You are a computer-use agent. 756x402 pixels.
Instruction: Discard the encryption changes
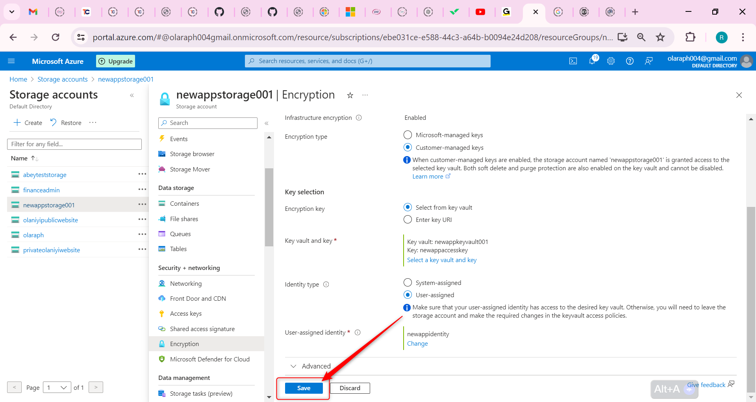pyautogui.click(x=350, y=388)
